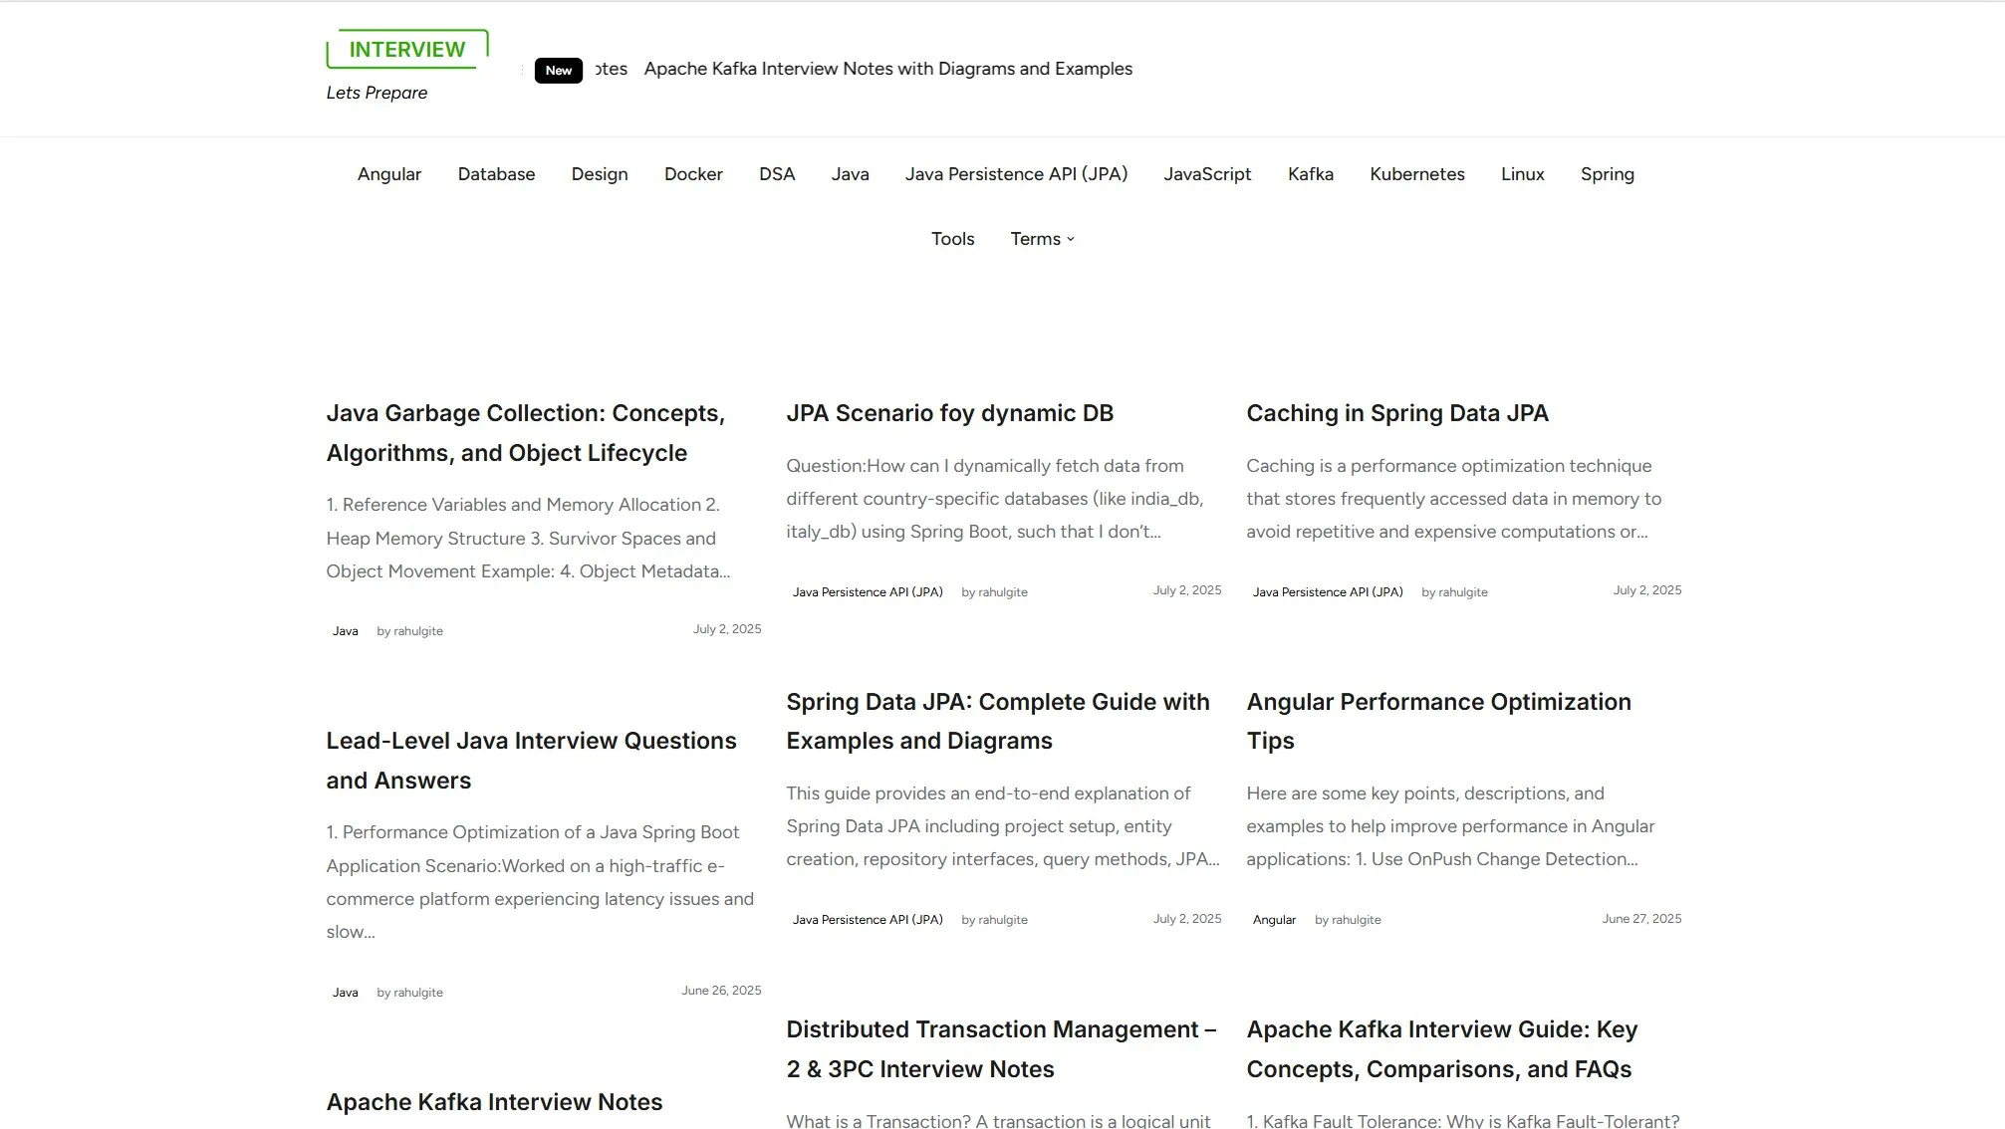
Task: Open the Linux category
Action: 1523,174
